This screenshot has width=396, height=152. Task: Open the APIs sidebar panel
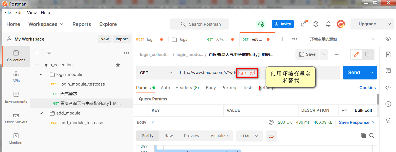pos(16,77)
